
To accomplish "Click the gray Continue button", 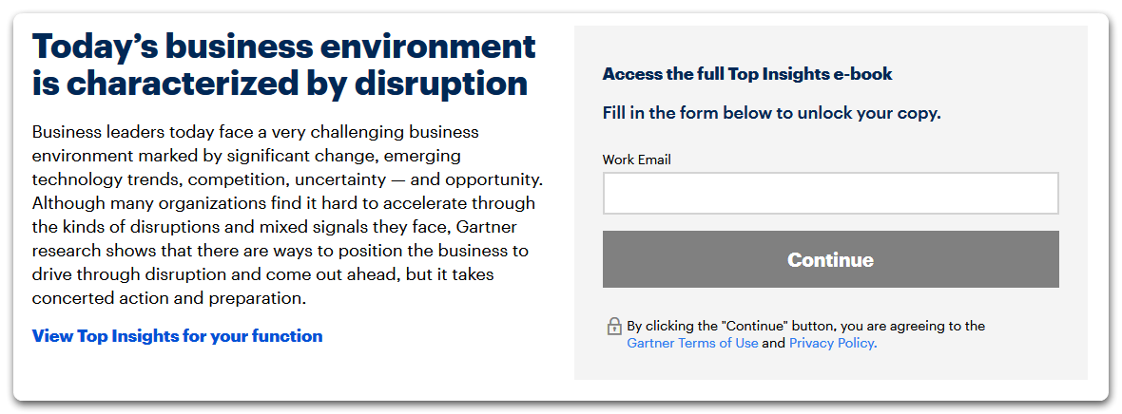I will [830, 259].
